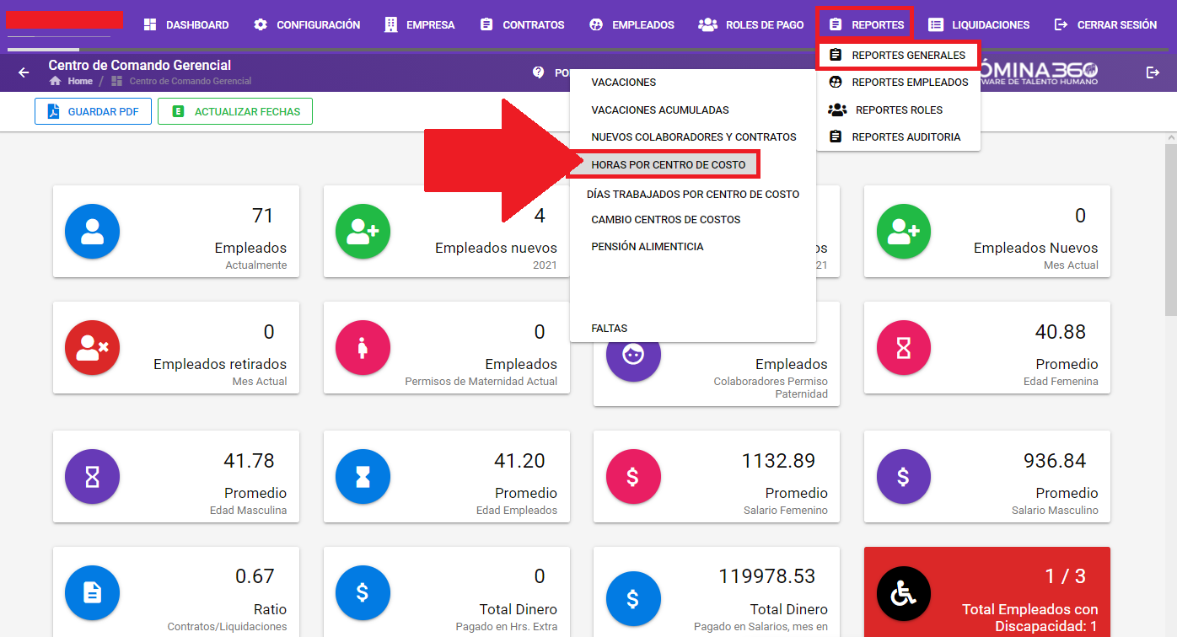
Task: Click the exit icon in header bar
Action: [x=1153, y=72]
